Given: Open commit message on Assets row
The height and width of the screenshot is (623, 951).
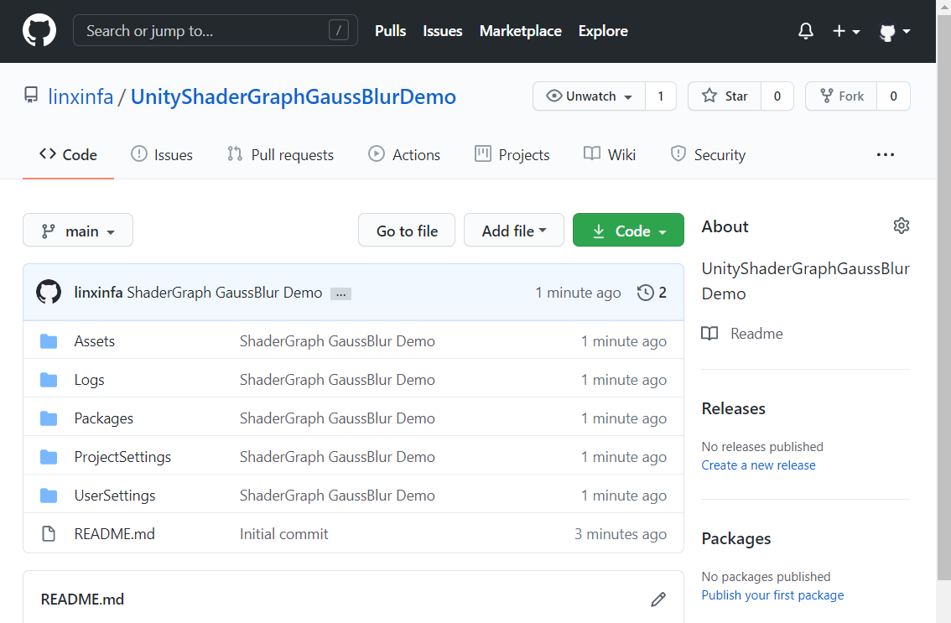Looking at the screenshot, I should (337, 341).
